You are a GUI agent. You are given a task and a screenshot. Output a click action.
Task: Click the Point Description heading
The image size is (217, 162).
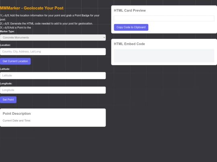17,114
